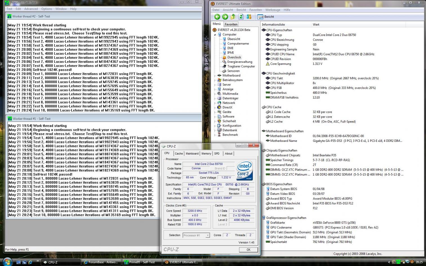Open CPU-Z Cache tab

pyautogui.click(x=179, y=154)
